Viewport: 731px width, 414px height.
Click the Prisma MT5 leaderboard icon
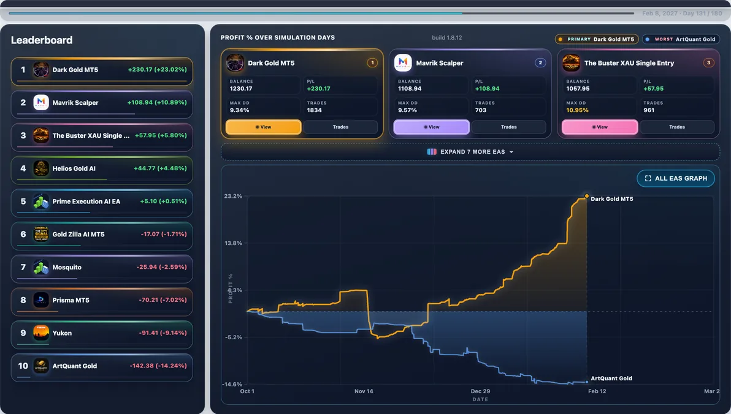point(41,300)
